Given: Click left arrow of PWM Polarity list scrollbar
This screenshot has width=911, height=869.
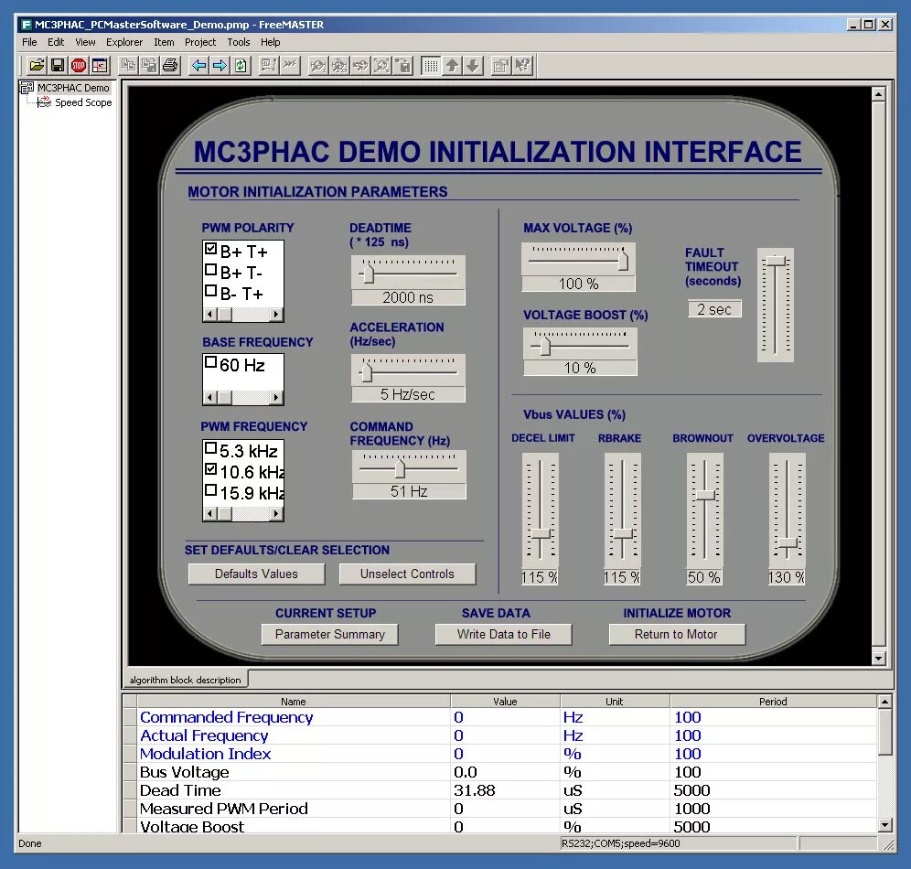Looking at the screenshot, I should 210,315.
